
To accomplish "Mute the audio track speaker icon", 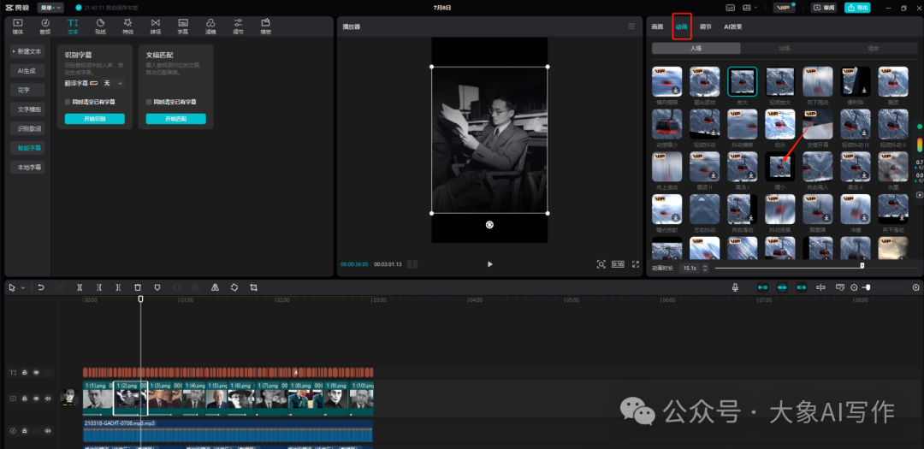I will [x=48, y=431].
